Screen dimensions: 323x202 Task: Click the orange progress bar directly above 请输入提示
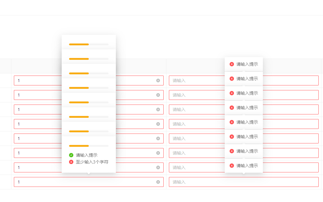[x=89, y=146]
